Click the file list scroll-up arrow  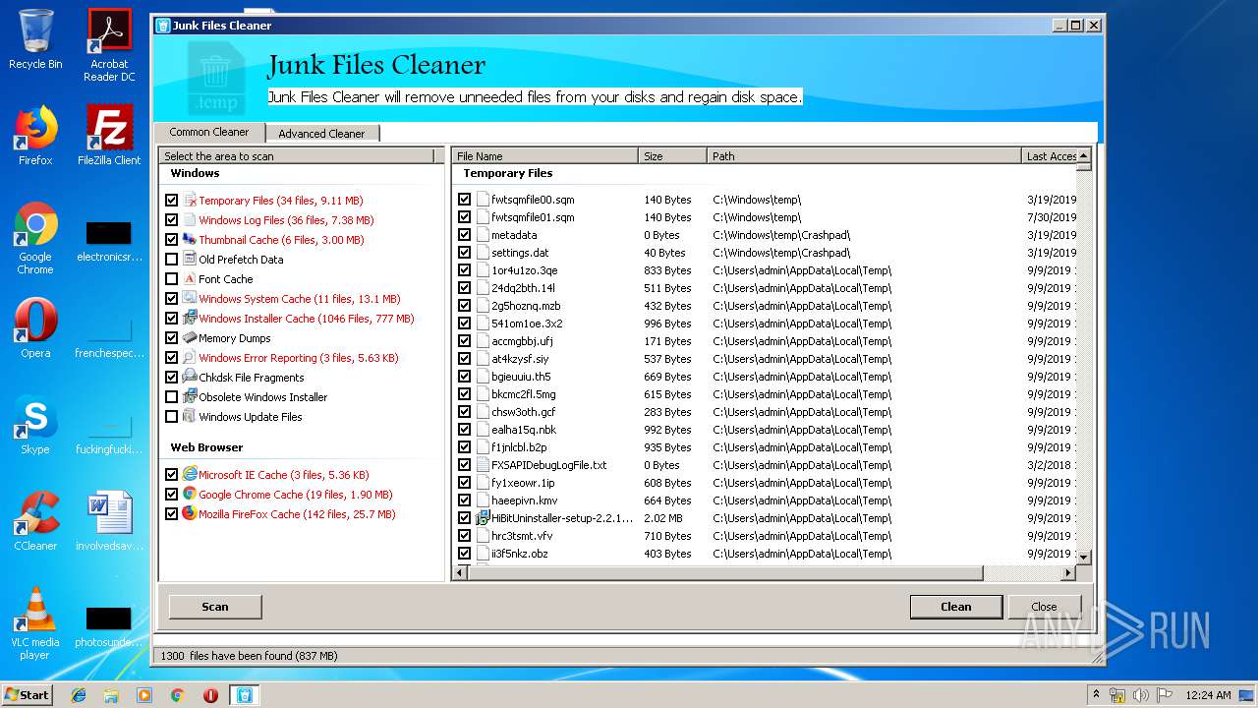[x=1084, y=155]
